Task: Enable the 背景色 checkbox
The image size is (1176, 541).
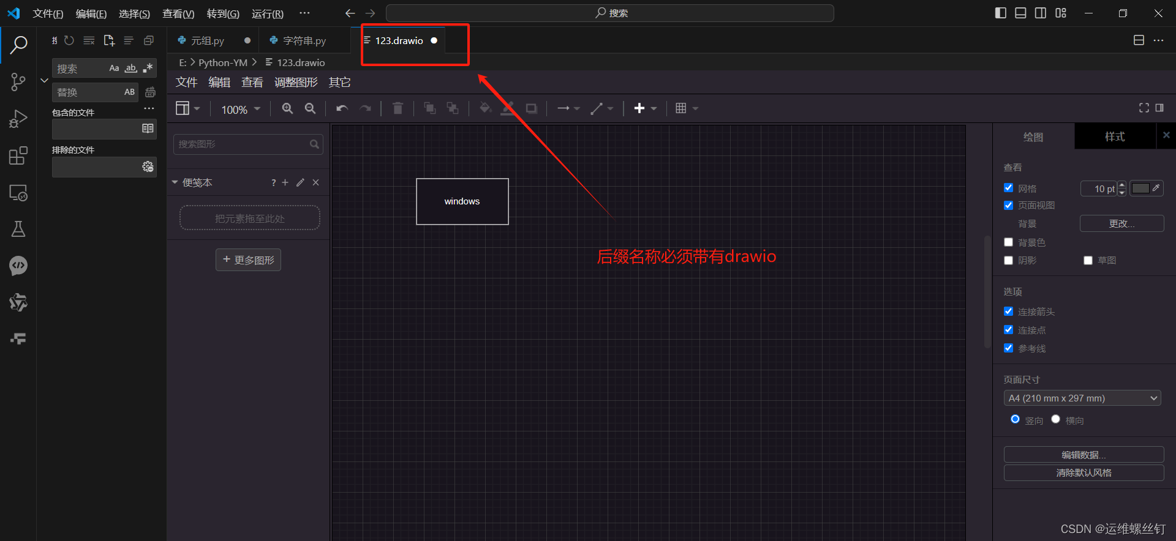Action: [x=1008, y=242]
